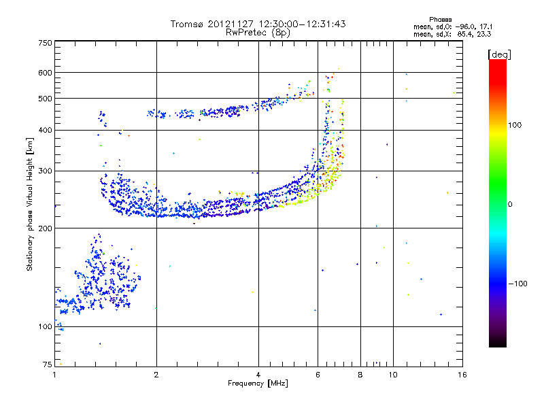Click the y-axis tick label "500"
This screenshot has width=544, height=408.
pos(45,99)
